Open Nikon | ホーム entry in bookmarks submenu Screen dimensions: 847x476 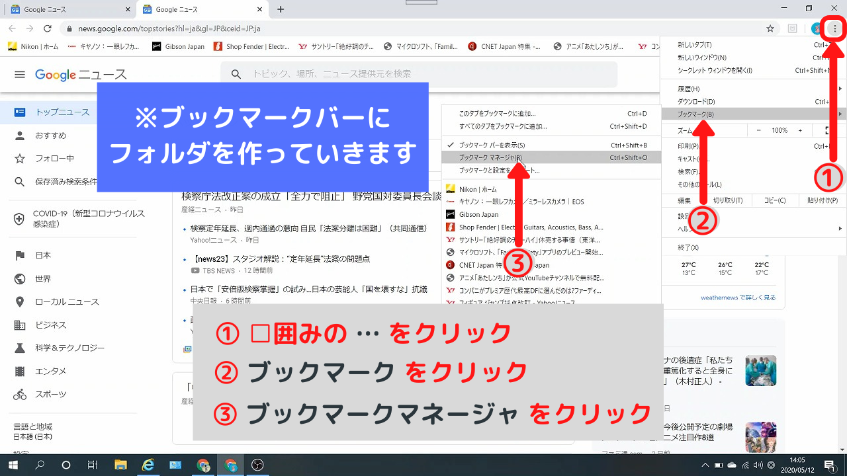click(551, 189)
